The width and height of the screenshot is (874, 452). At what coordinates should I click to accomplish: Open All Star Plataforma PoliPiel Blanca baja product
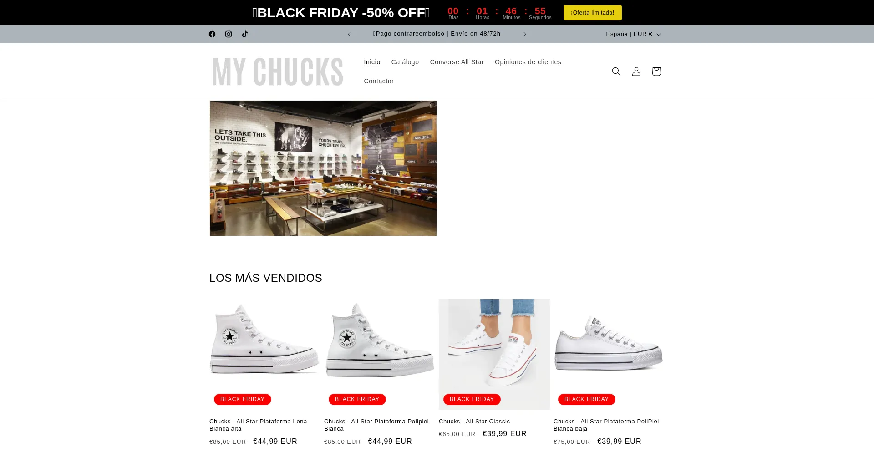(x=606, y=425)
